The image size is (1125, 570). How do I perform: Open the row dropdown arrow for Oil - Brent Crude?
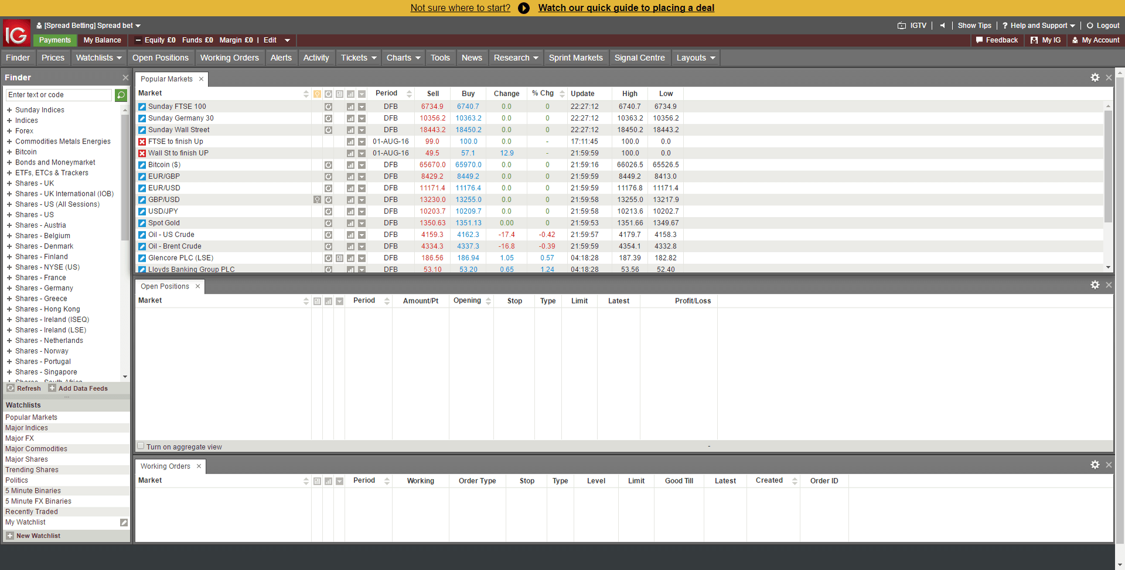(x=362, y=247)
